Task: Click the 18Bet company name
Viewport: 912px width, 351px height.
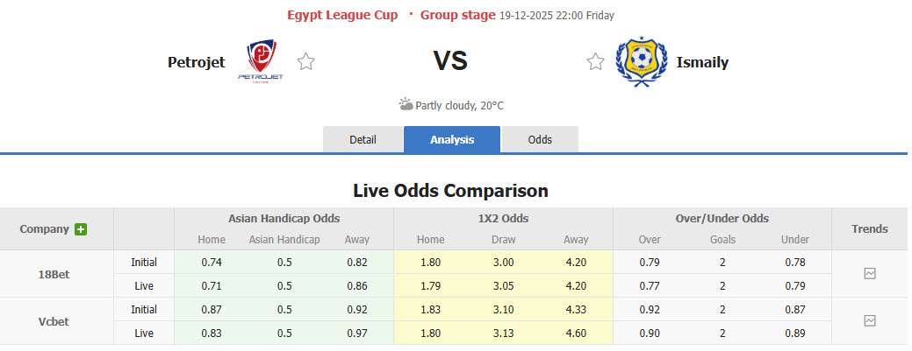Action: [54, 274]
